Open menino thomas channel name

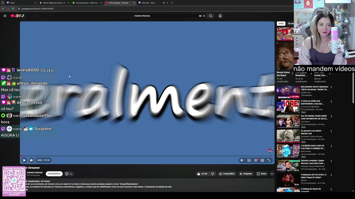coord(35,172)
